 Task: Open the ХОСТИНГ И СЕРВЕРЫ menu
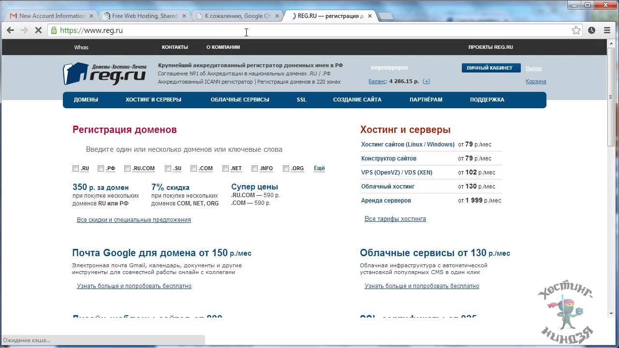pyautogui.click(x=153, y=100)
